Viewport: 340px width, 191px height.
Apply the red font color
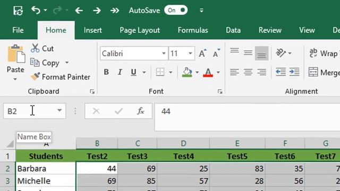[x=208, y=72]
